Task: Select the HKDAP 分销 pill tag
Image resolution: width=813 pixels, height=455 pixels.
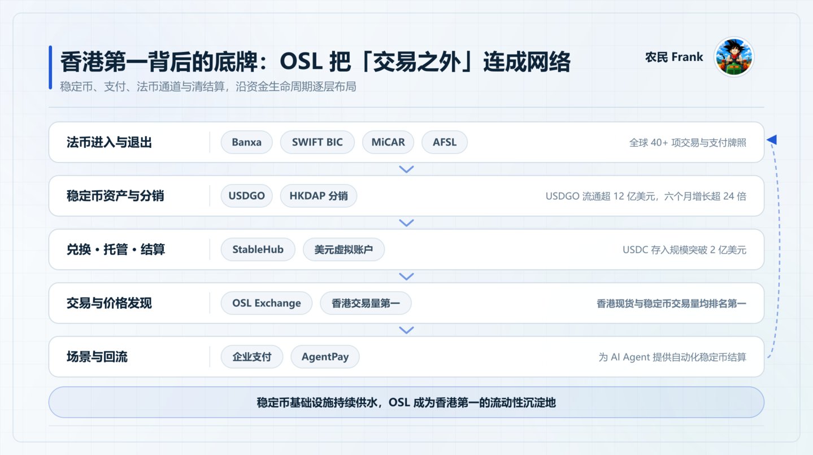Action: (x=319, y=196)
